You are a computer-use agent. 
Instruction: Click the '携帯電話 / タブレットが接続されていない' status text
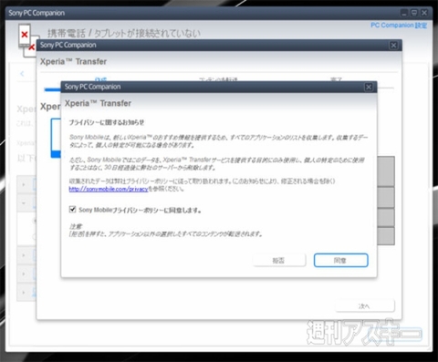(x=124, y=34)
